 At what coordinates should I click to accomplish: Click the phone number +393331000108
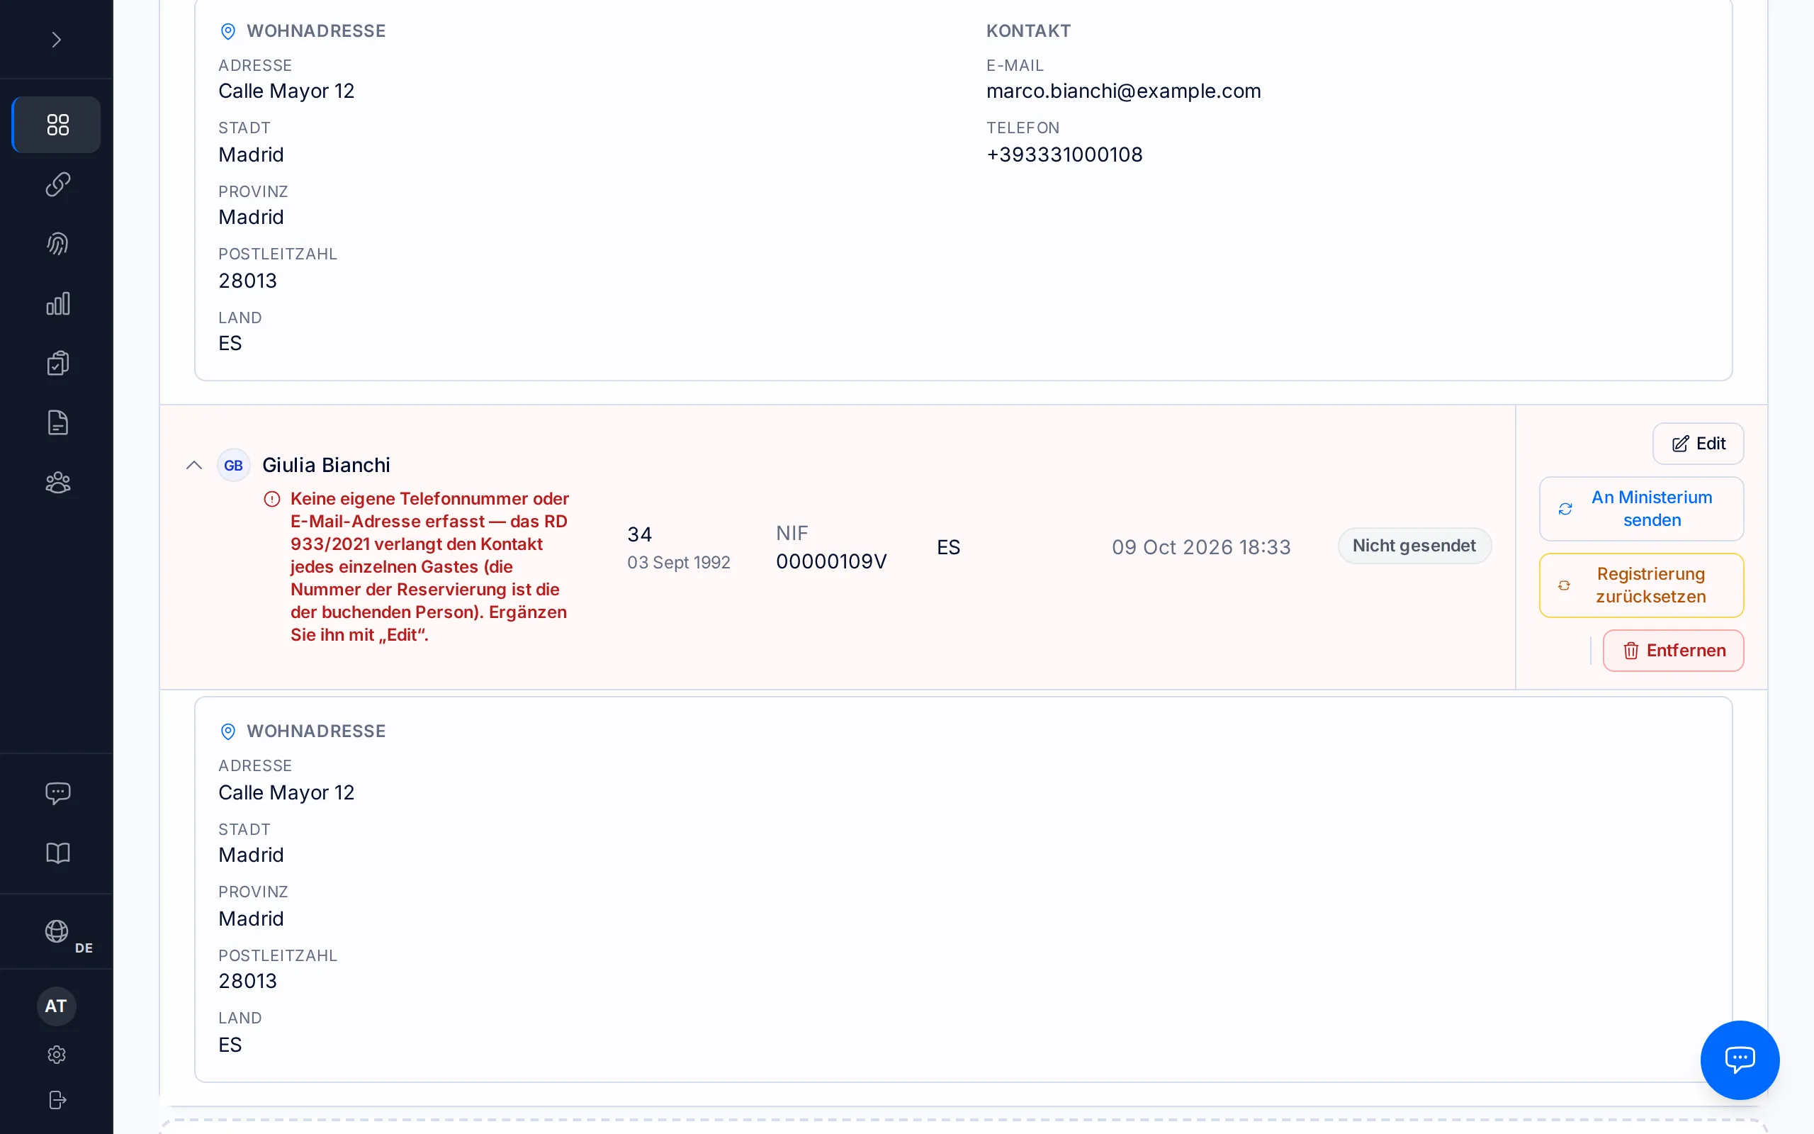(1064, 155)
